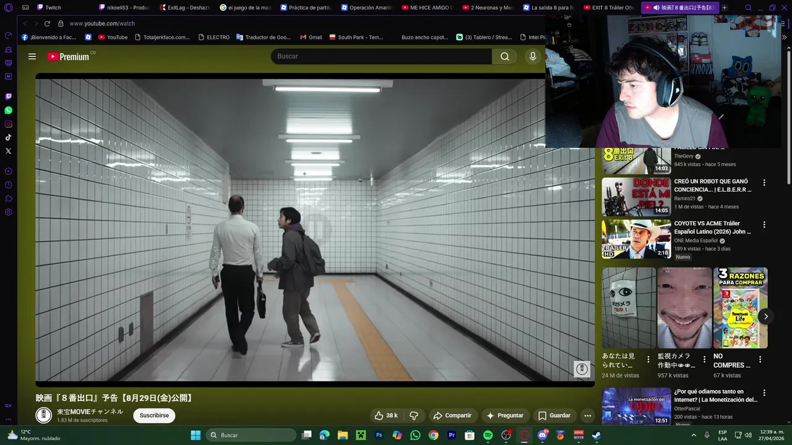Open the ELECTRO bookmark
The height and width of the screenshot is (445, 792).
click(x=213, y=37)
